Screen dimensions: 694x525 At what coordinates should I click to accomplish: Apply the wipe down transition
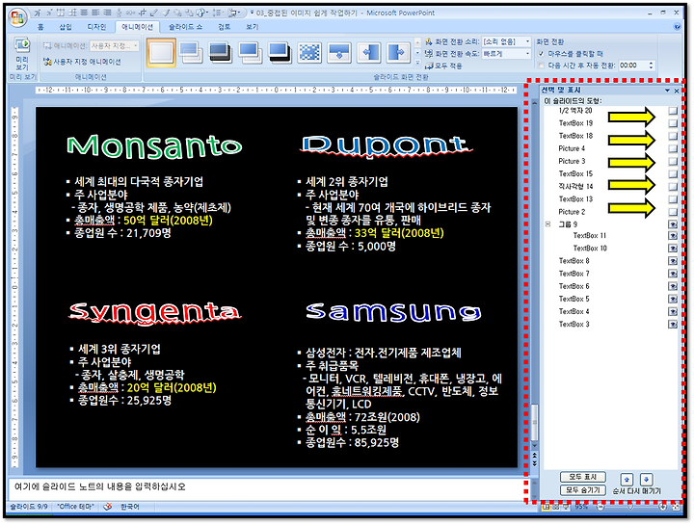coord(339,53)
